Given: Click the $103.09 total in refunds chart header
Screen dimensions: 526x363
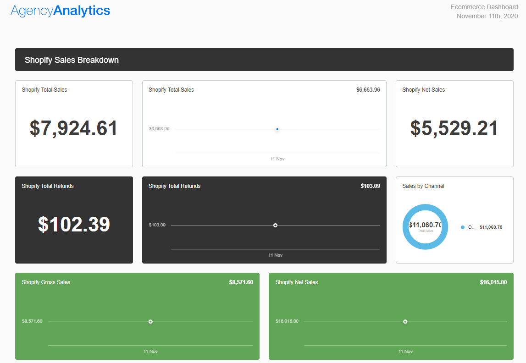Looking at the screenshot, I should pyautogui.click(x=371, y=186).
